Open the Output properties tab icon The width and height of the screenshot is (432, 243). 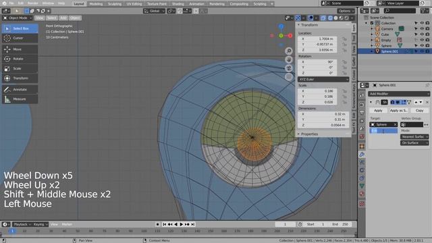(362, 113)
